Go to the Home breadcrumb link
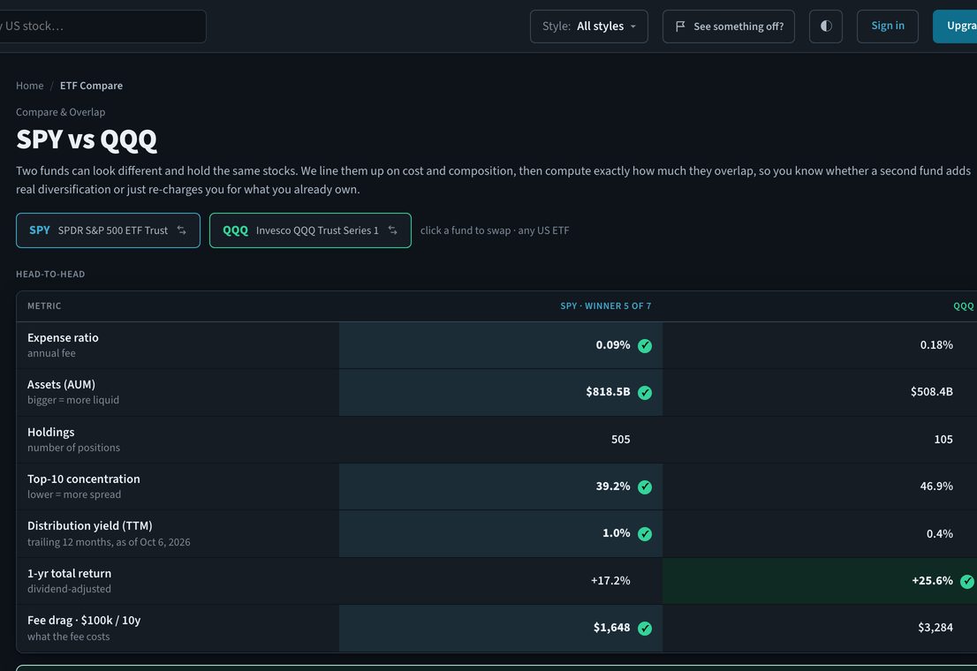The image size is (977, 671). point(30,86)
